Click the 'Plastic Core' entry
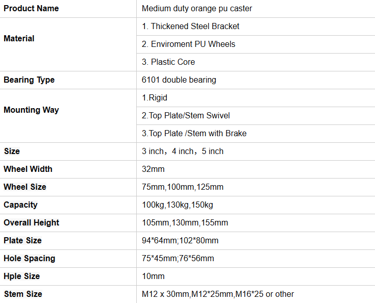The height and width of the screenshot is (303, 375). (x=168, y=62)
